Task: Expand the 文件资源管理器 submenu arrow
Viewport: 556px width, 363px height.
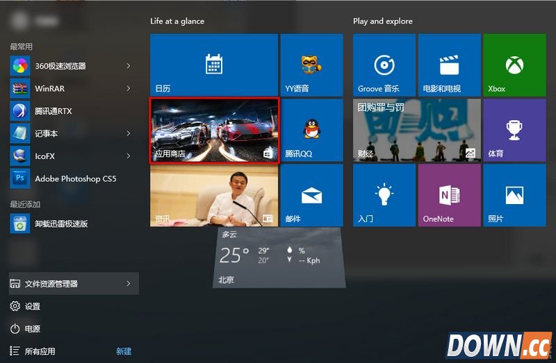Action: click(x=129, y=283)
